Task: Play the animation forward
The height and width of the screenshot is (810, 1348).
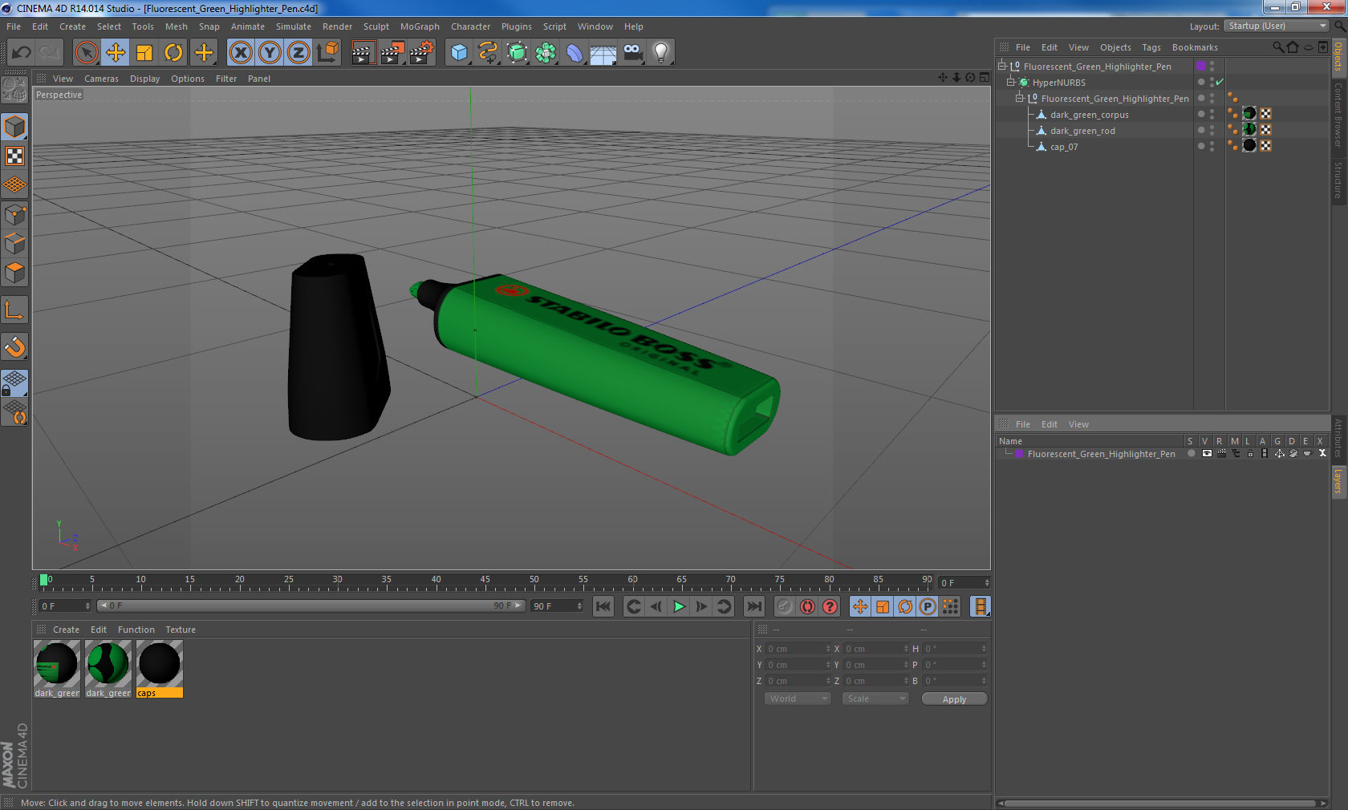Action: tap(679, 606)
